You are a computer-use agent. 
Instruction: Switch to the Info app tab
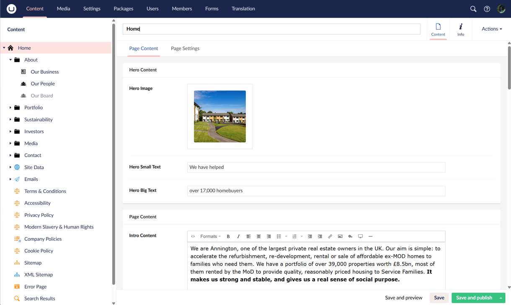tap(460, 29)
